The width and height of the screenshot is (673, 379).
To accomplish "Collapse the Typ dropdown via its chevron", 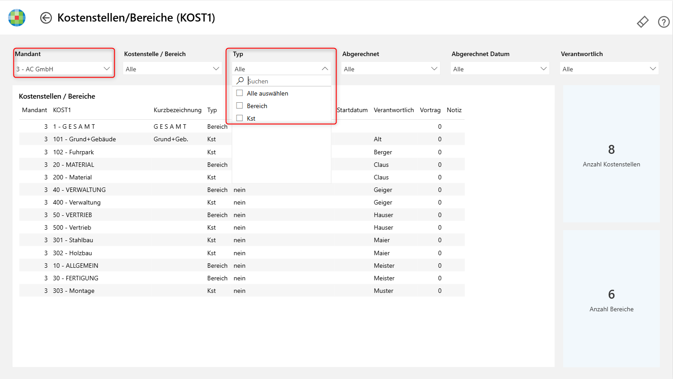I will point(325,68).
